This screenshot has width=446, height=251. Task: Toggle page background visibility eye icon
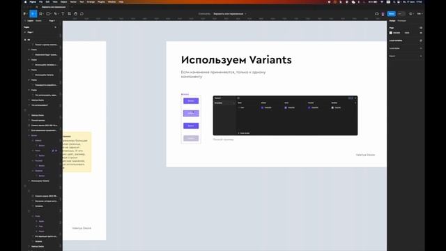[x=421, y=33]
